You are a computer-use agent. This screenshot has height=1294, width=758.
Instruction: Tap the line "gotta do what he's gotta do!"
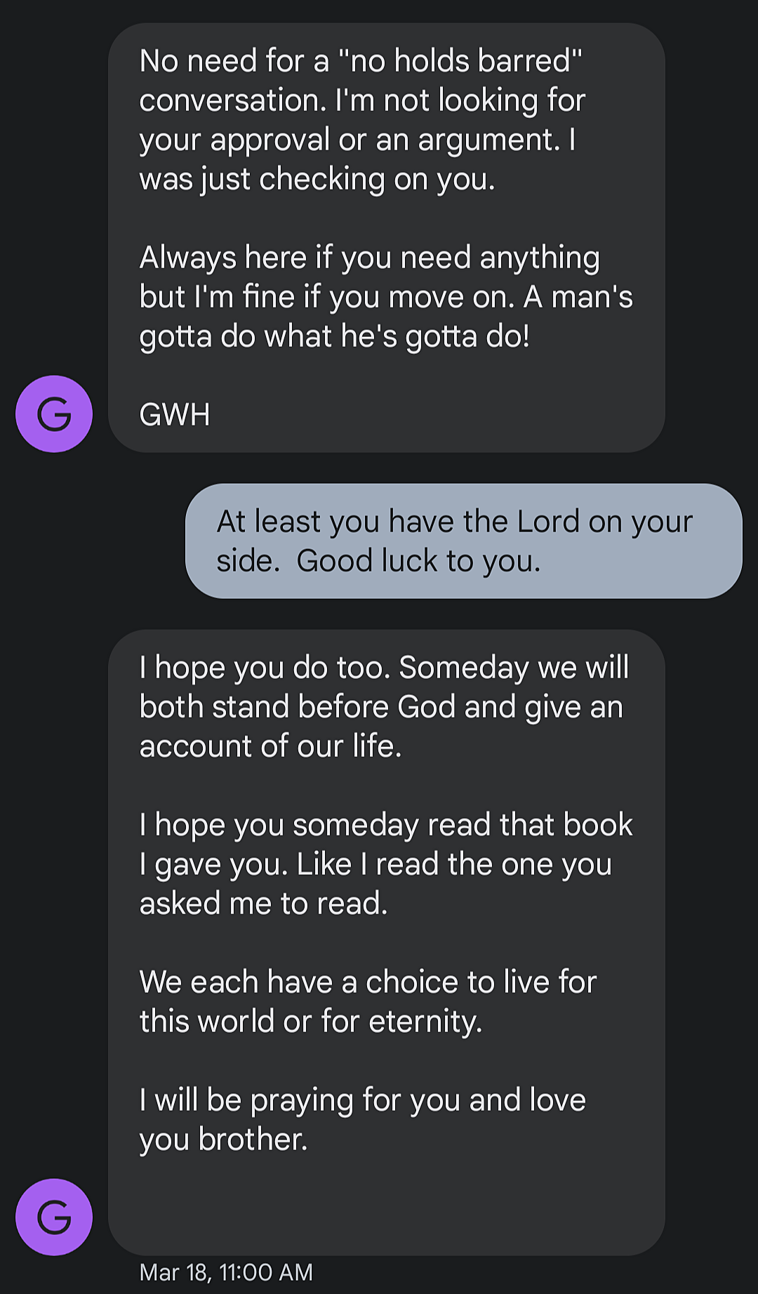click(x=334, y=336)
